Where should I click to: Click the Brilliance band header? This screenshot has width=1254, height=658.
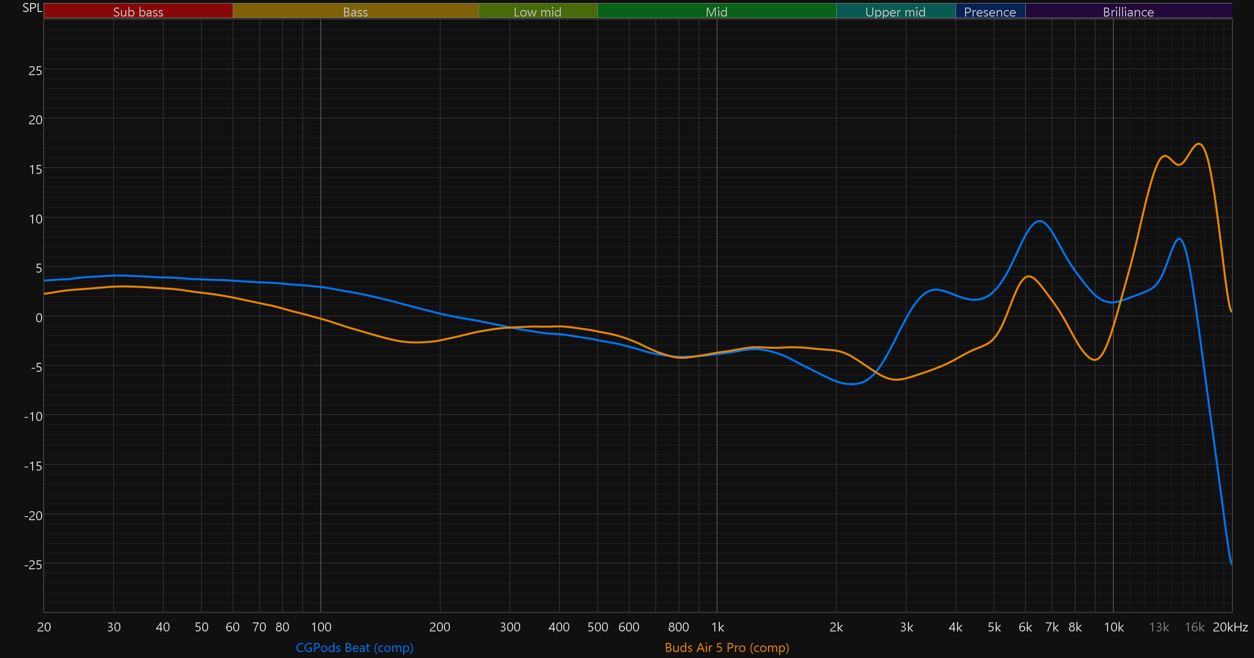pyautogui.click(x=1128, y=12)
